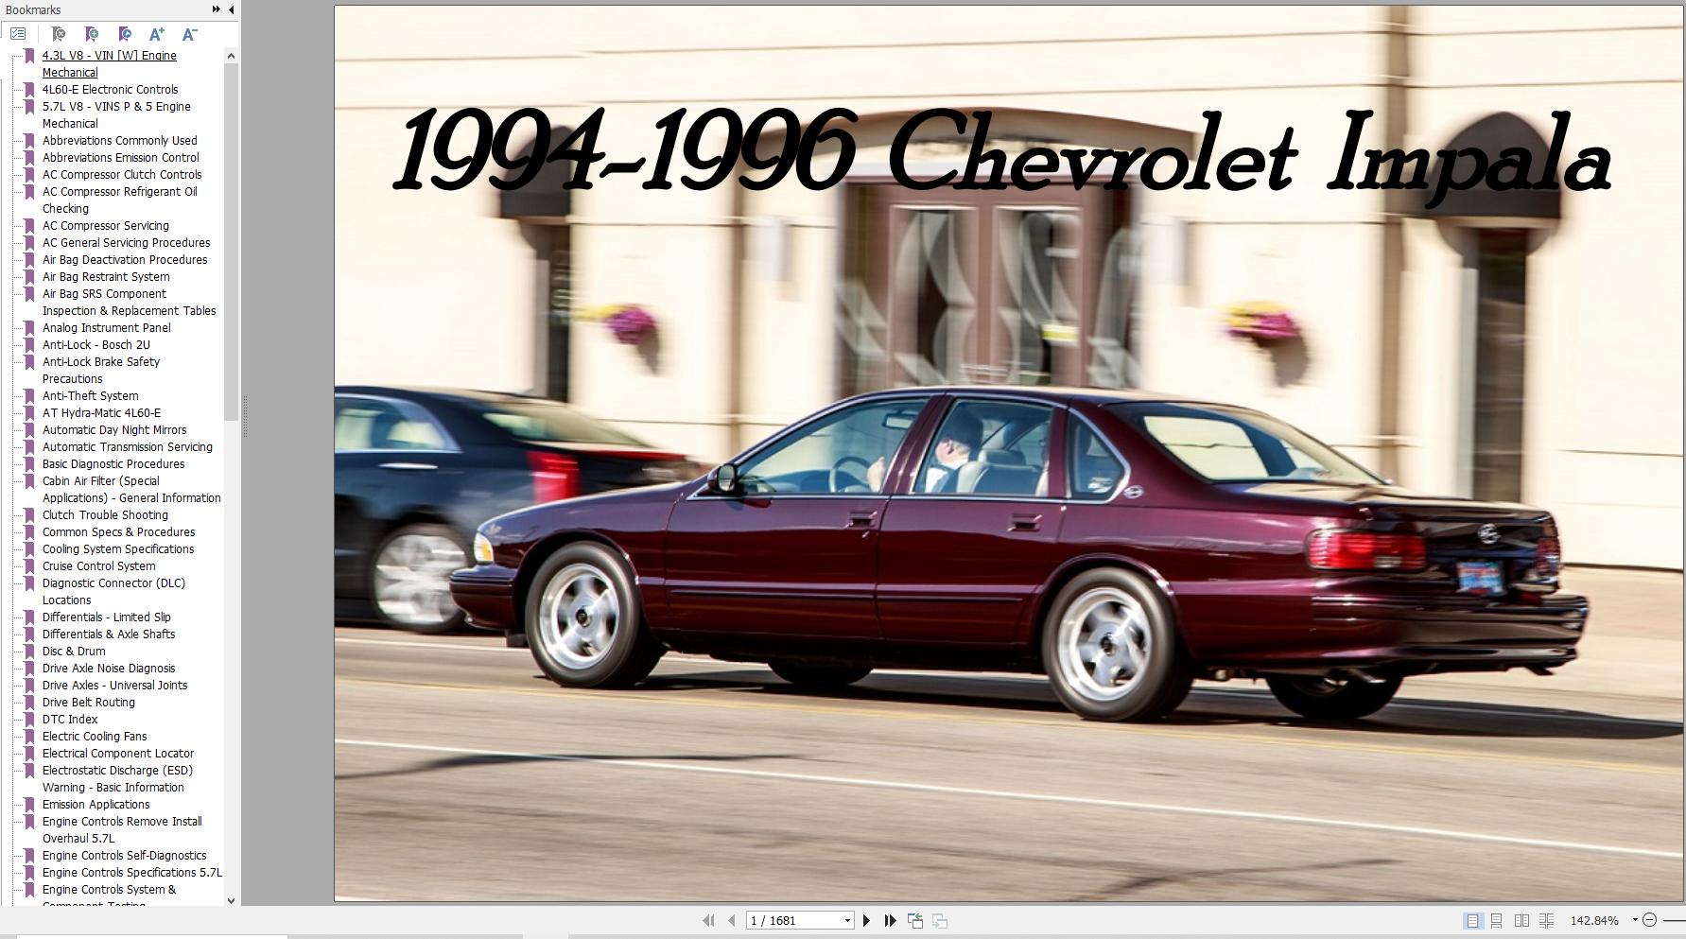Screen dimensions: 1686x939
Task: Click the zoom slider track
Action: click(x=1675, y=920)
